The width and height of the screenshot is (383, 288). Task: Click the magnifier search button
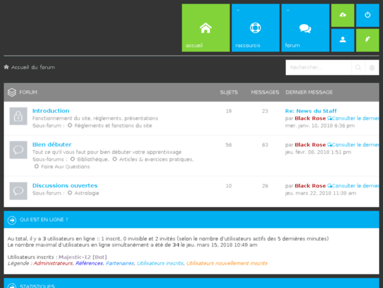pos(358,67)
